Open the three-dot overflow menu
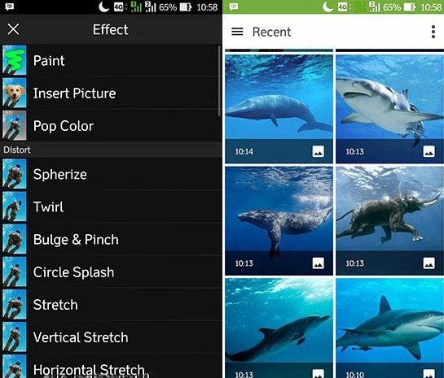 click(433, 32)
